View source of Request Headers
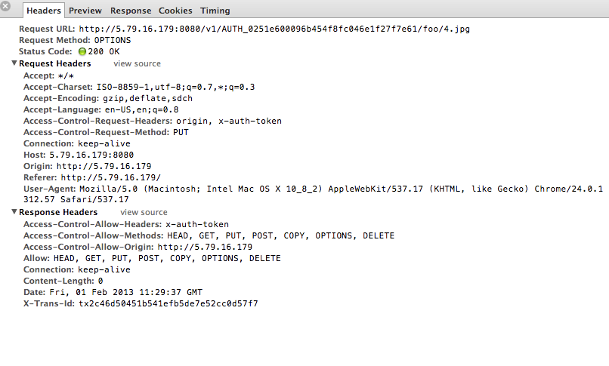Screen dimensions: 609x366 coord(137,63)
